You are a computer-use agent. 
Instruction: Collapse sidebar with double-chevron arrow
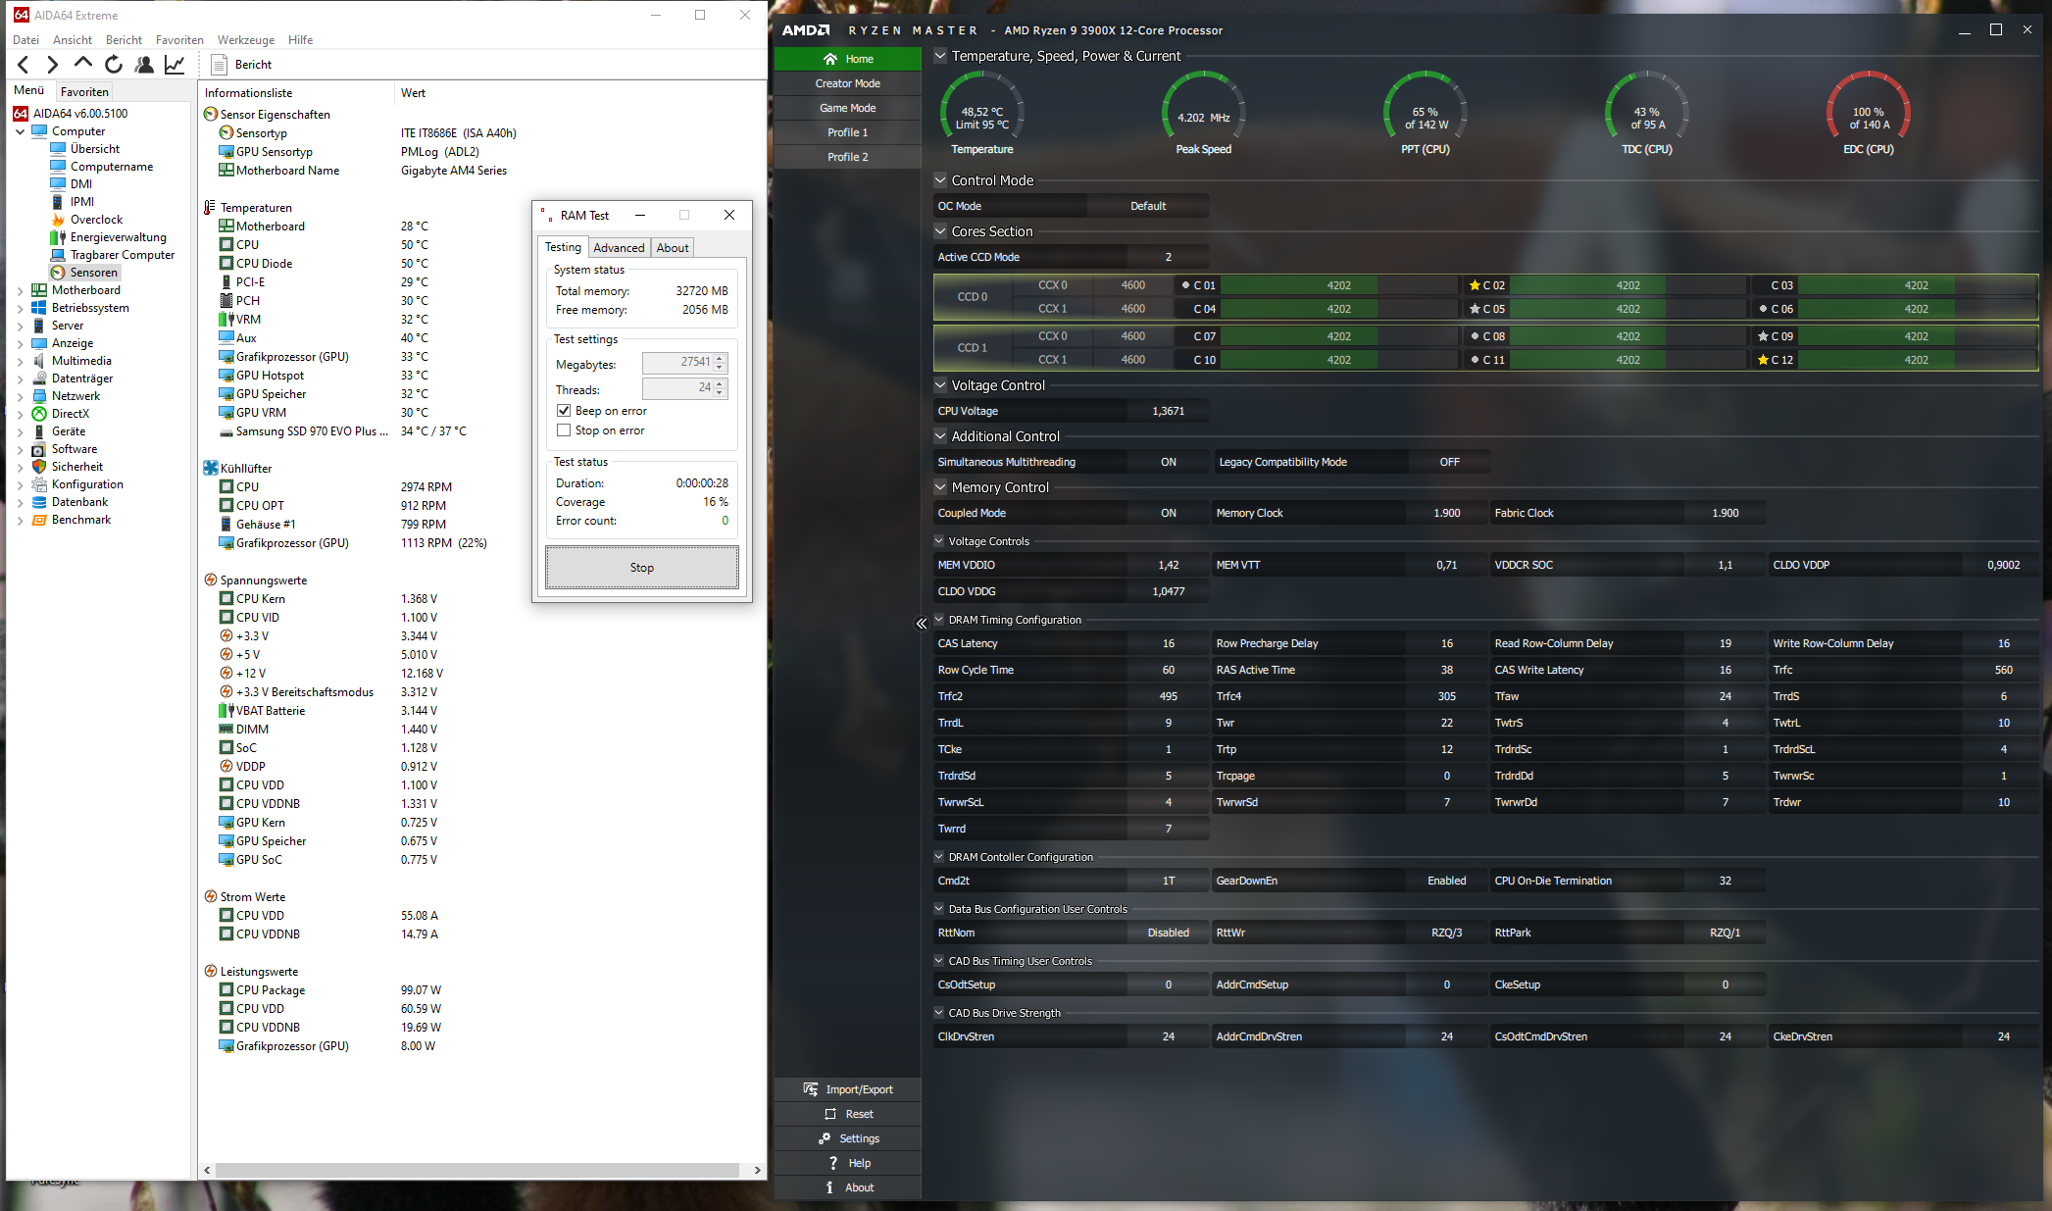point(921,624)
